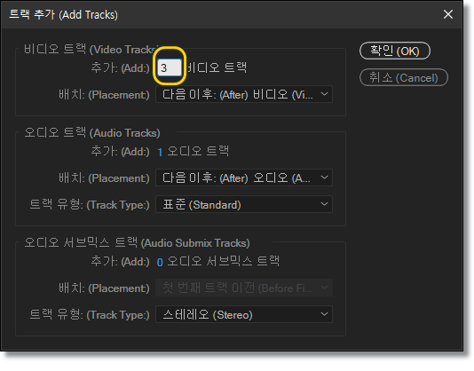Click the disabled Submix Placement dropdown
474x371 pixels.
pyautogui.click(x=244, y=288)
